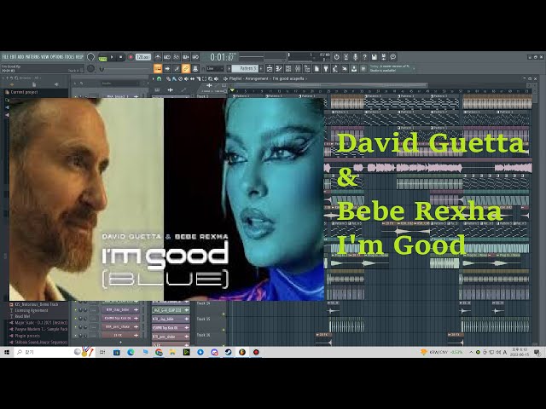This screenshot has width=546, height=409.
Task: Open the content library shop icon
Action: tap(363, 68)
